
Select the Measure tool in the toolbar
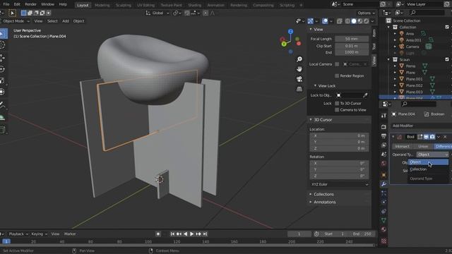click(2, 117)
